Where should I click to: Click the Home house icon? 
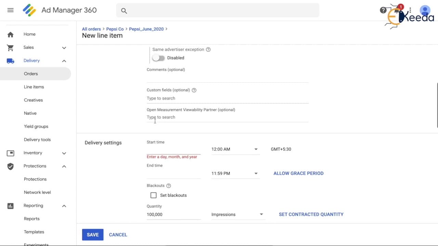[x=10, y=35]
